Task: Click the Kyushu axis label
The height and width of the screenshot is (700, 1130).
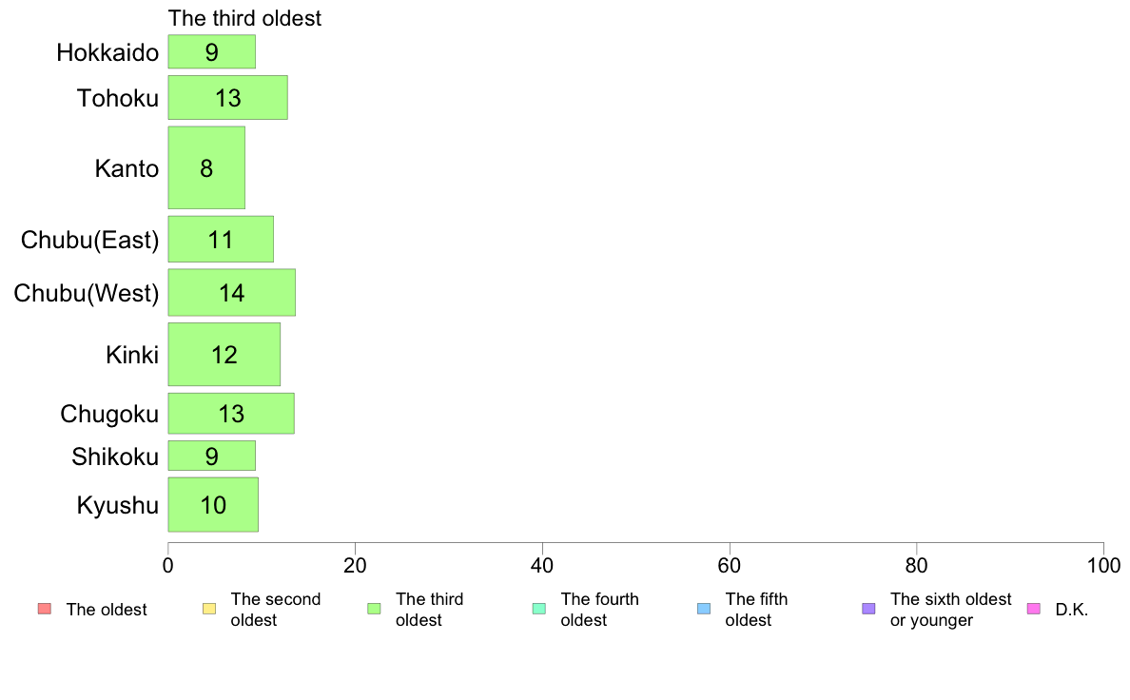Action: pos(117,505)
